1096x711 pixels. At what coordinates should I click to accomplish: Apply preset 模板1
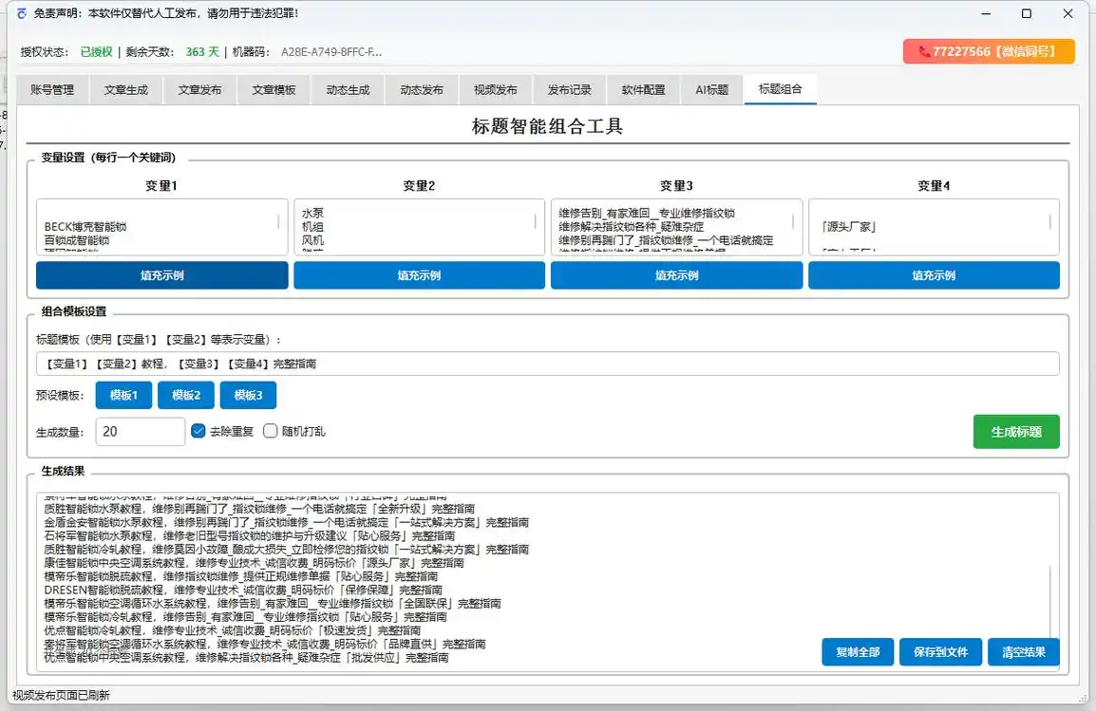(123, 396)
